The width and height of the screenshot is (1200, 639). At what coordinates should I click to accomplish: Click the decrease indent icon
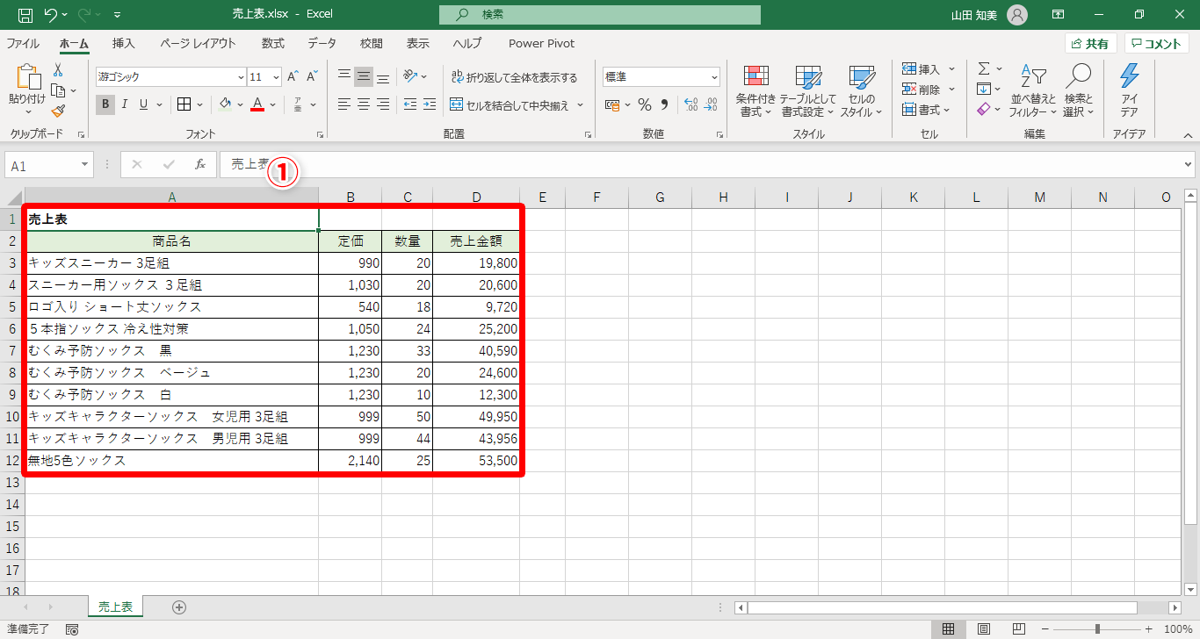coord(409,104)
